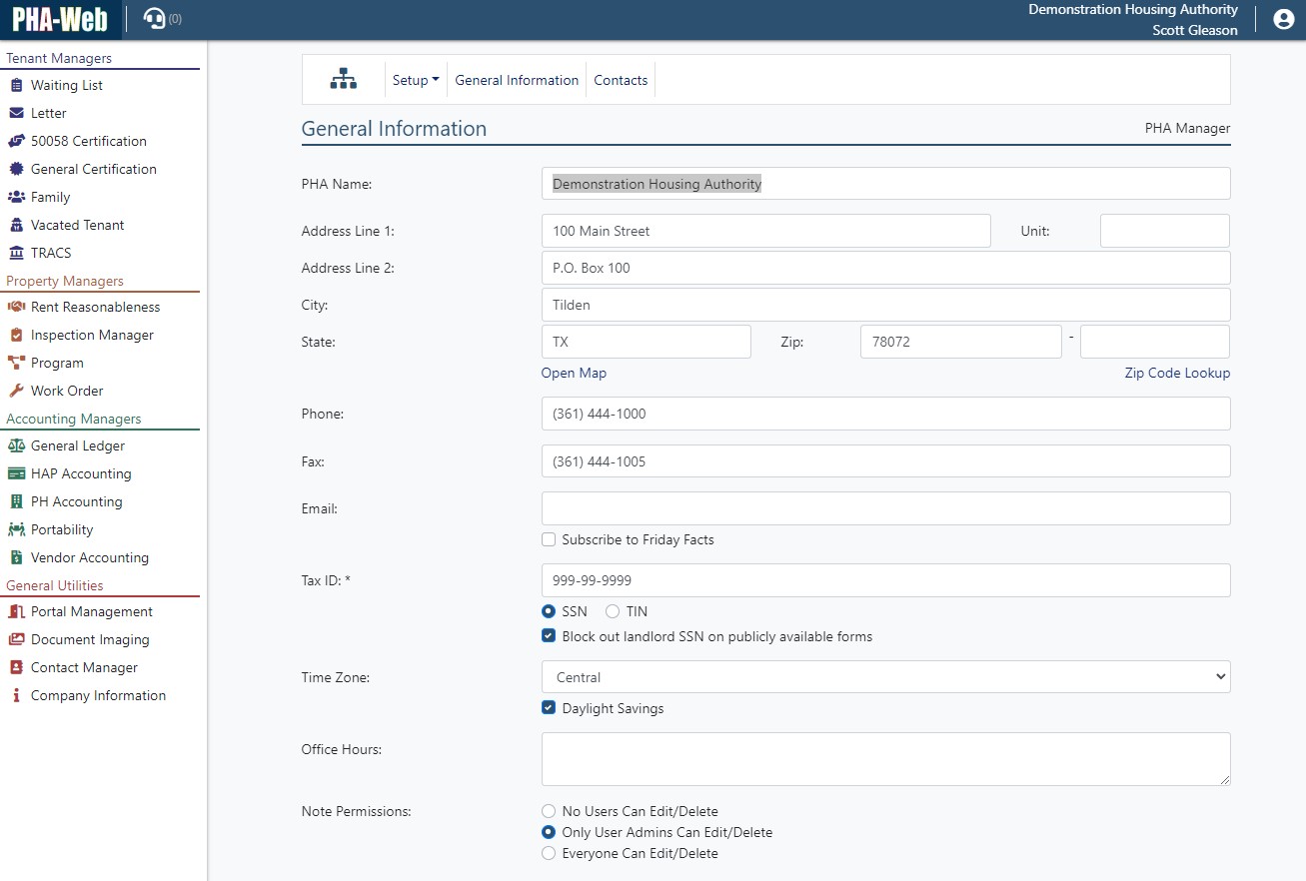
Task: Click the Contact Manager address book icon
Action: click(16, 668)
